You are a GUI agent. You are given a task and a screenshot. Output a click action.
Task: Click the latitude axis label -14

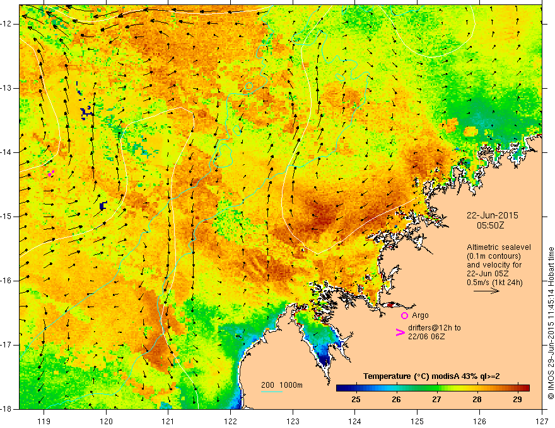[x=7, y=152]
